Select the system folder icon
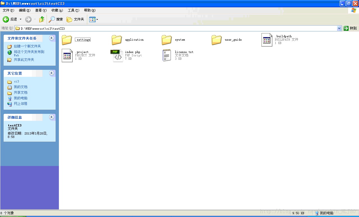 (x=167, y=40)
